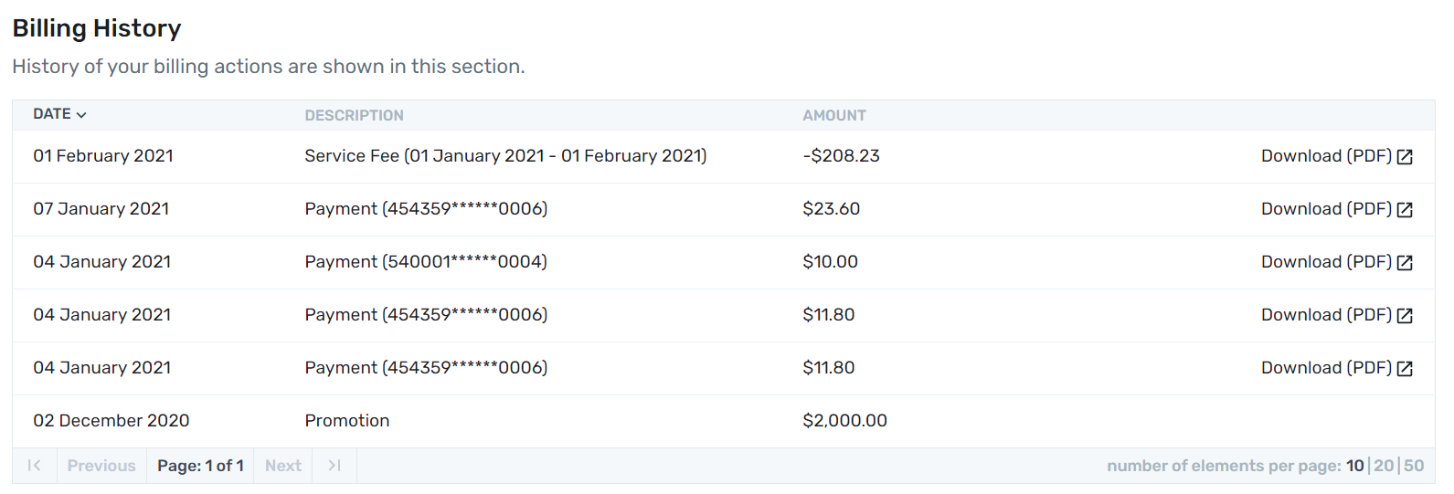Open PDF icon for 01 February 2021 row
Screen dimensions: 1454x494
coord(1405,157)
